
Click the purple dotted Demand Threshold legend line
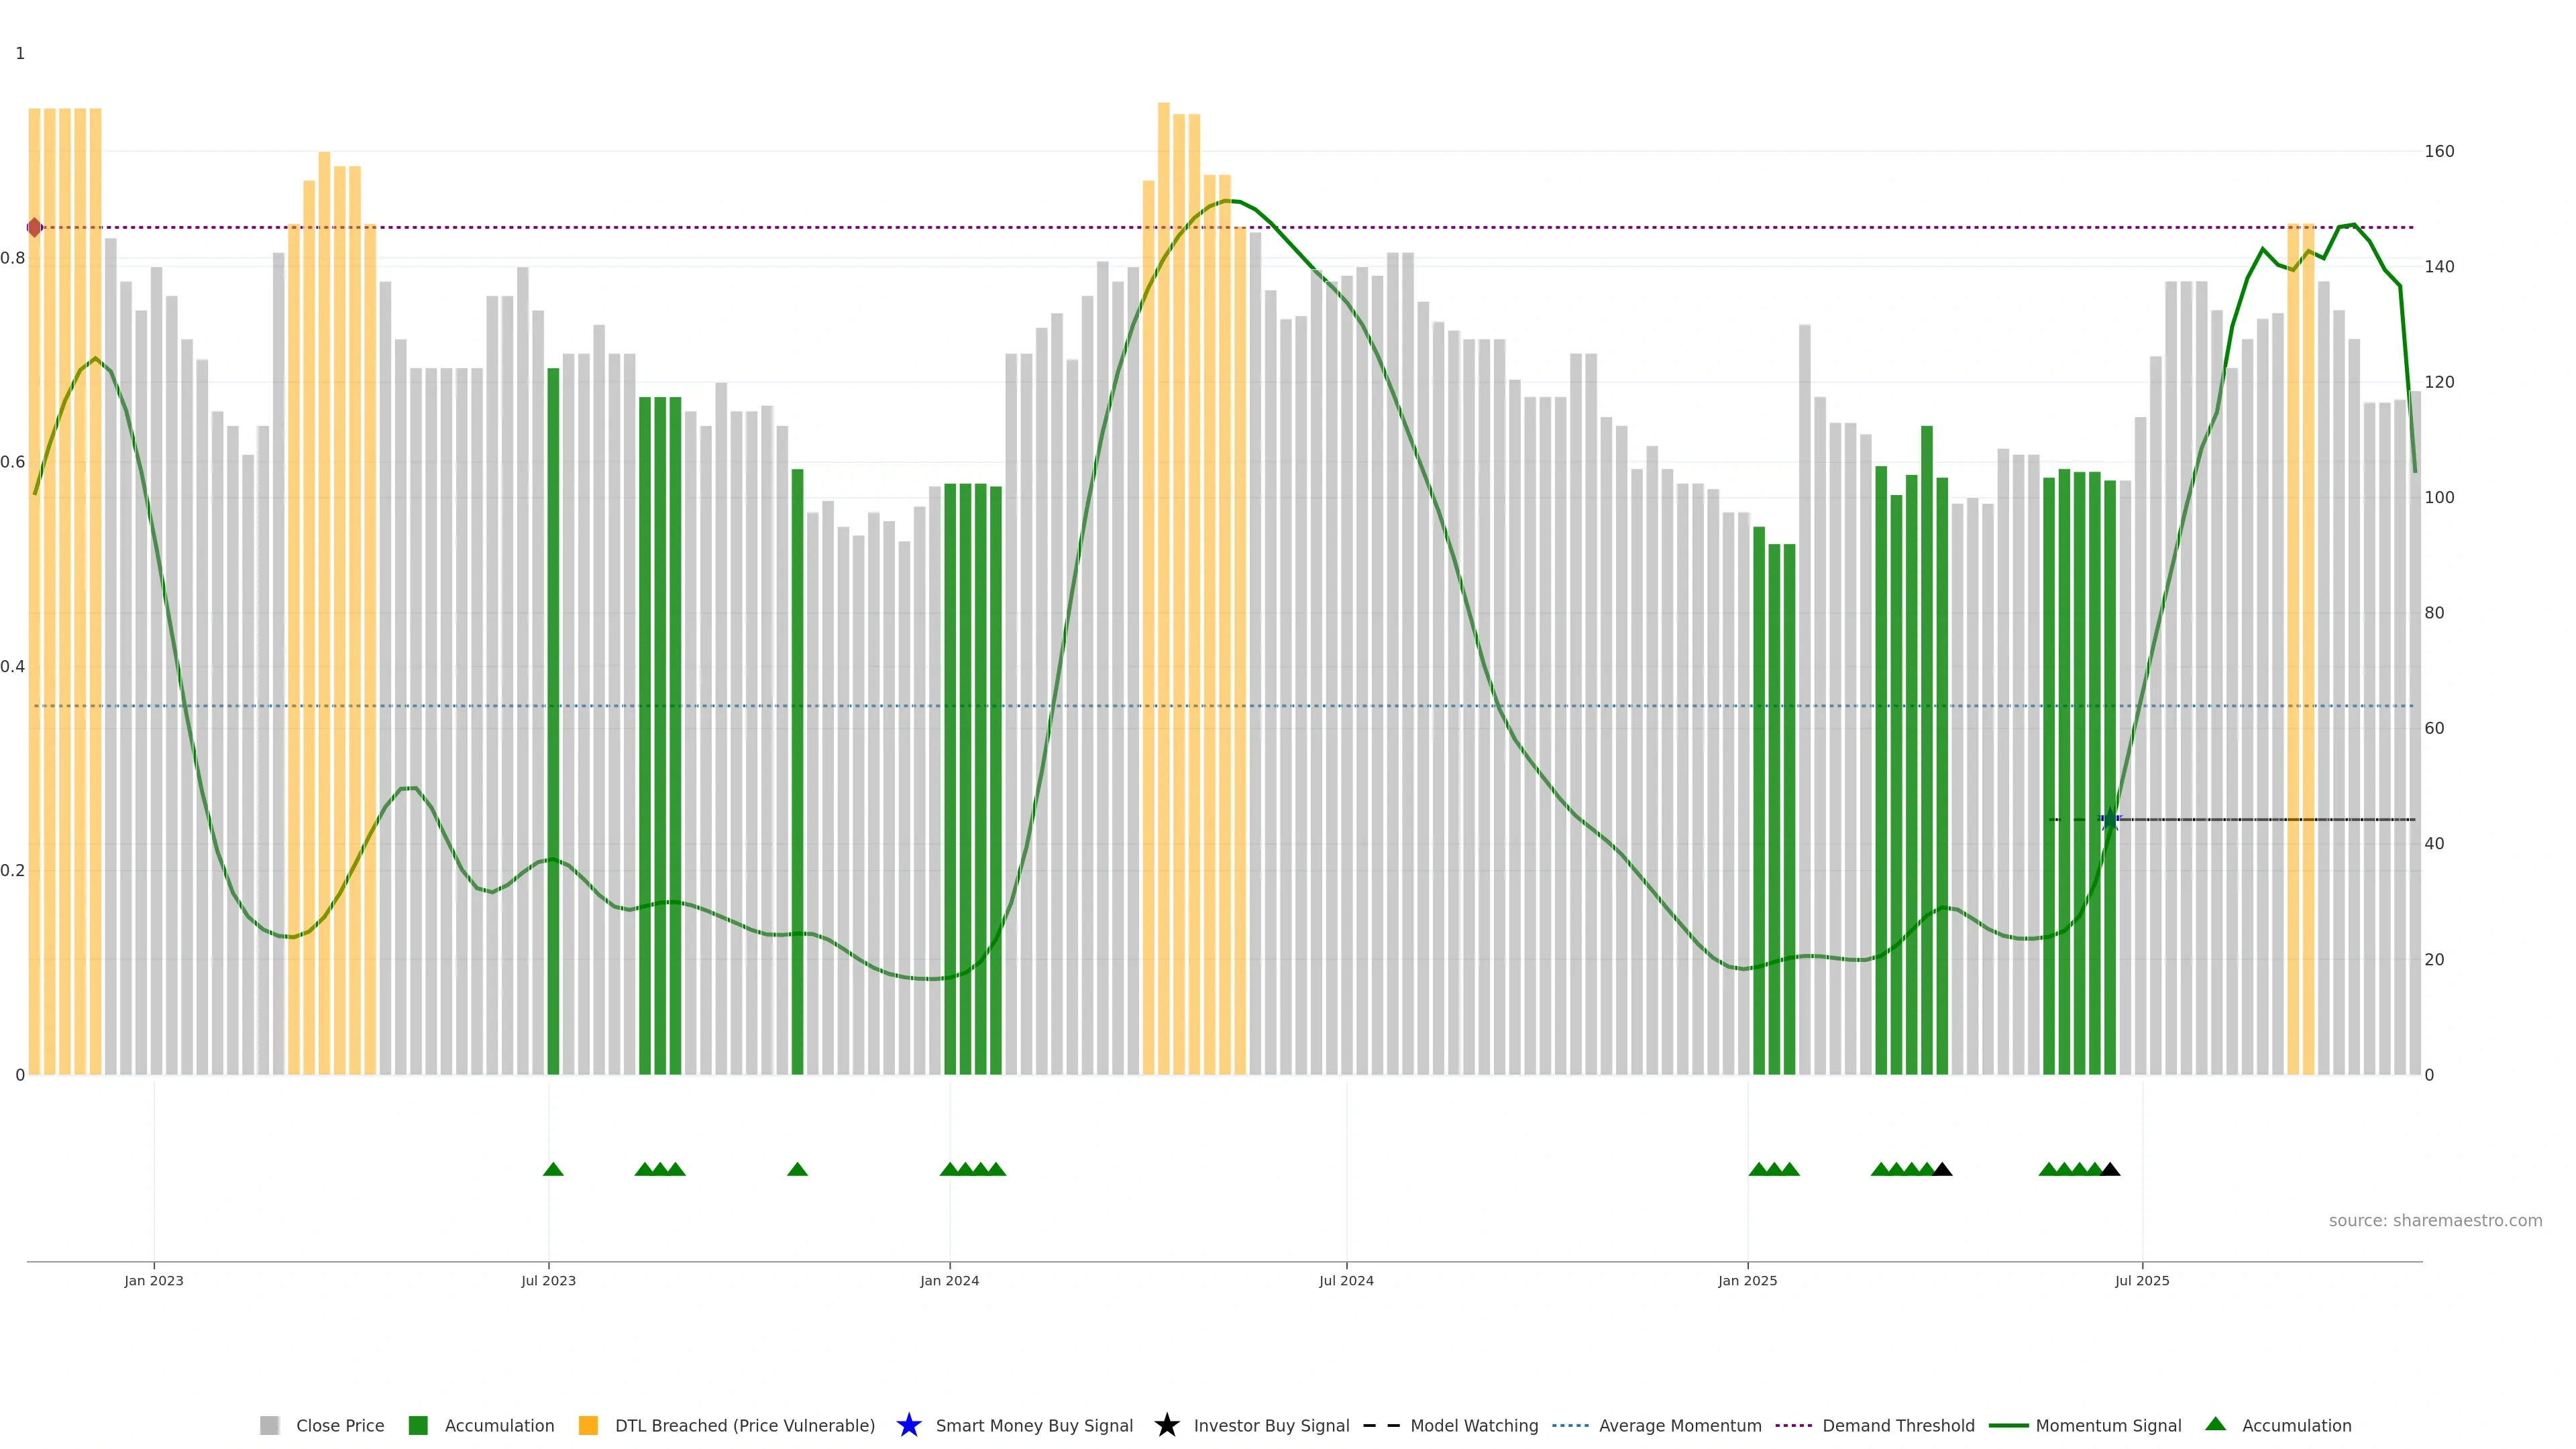1793,1426
